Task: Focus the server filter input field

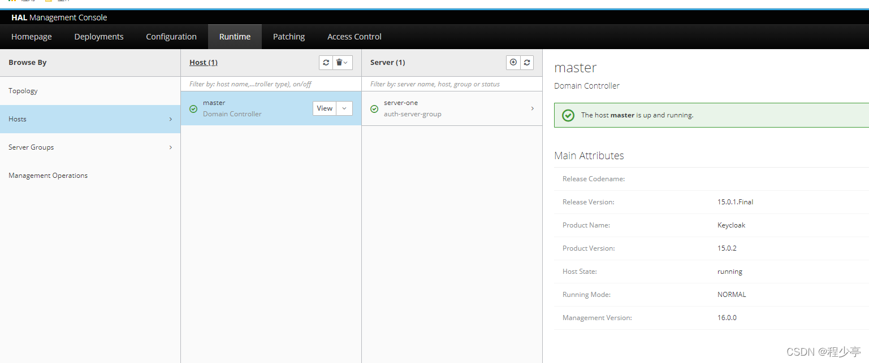Action: pyautogui.click(x=452, y=84)
